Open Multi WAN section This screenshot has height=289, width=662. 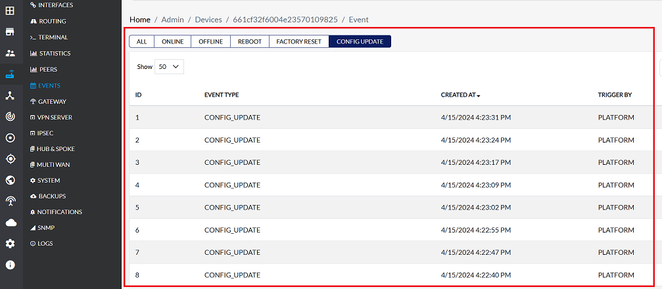[x=50, y=165]
